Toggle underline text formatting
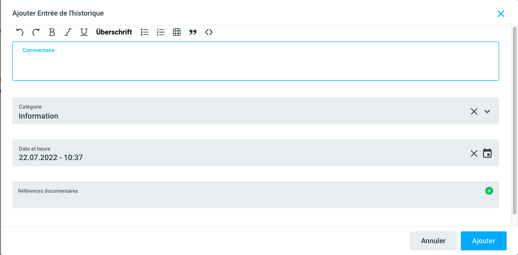Viewport: 518px width, 255px height. pos(84,32)
